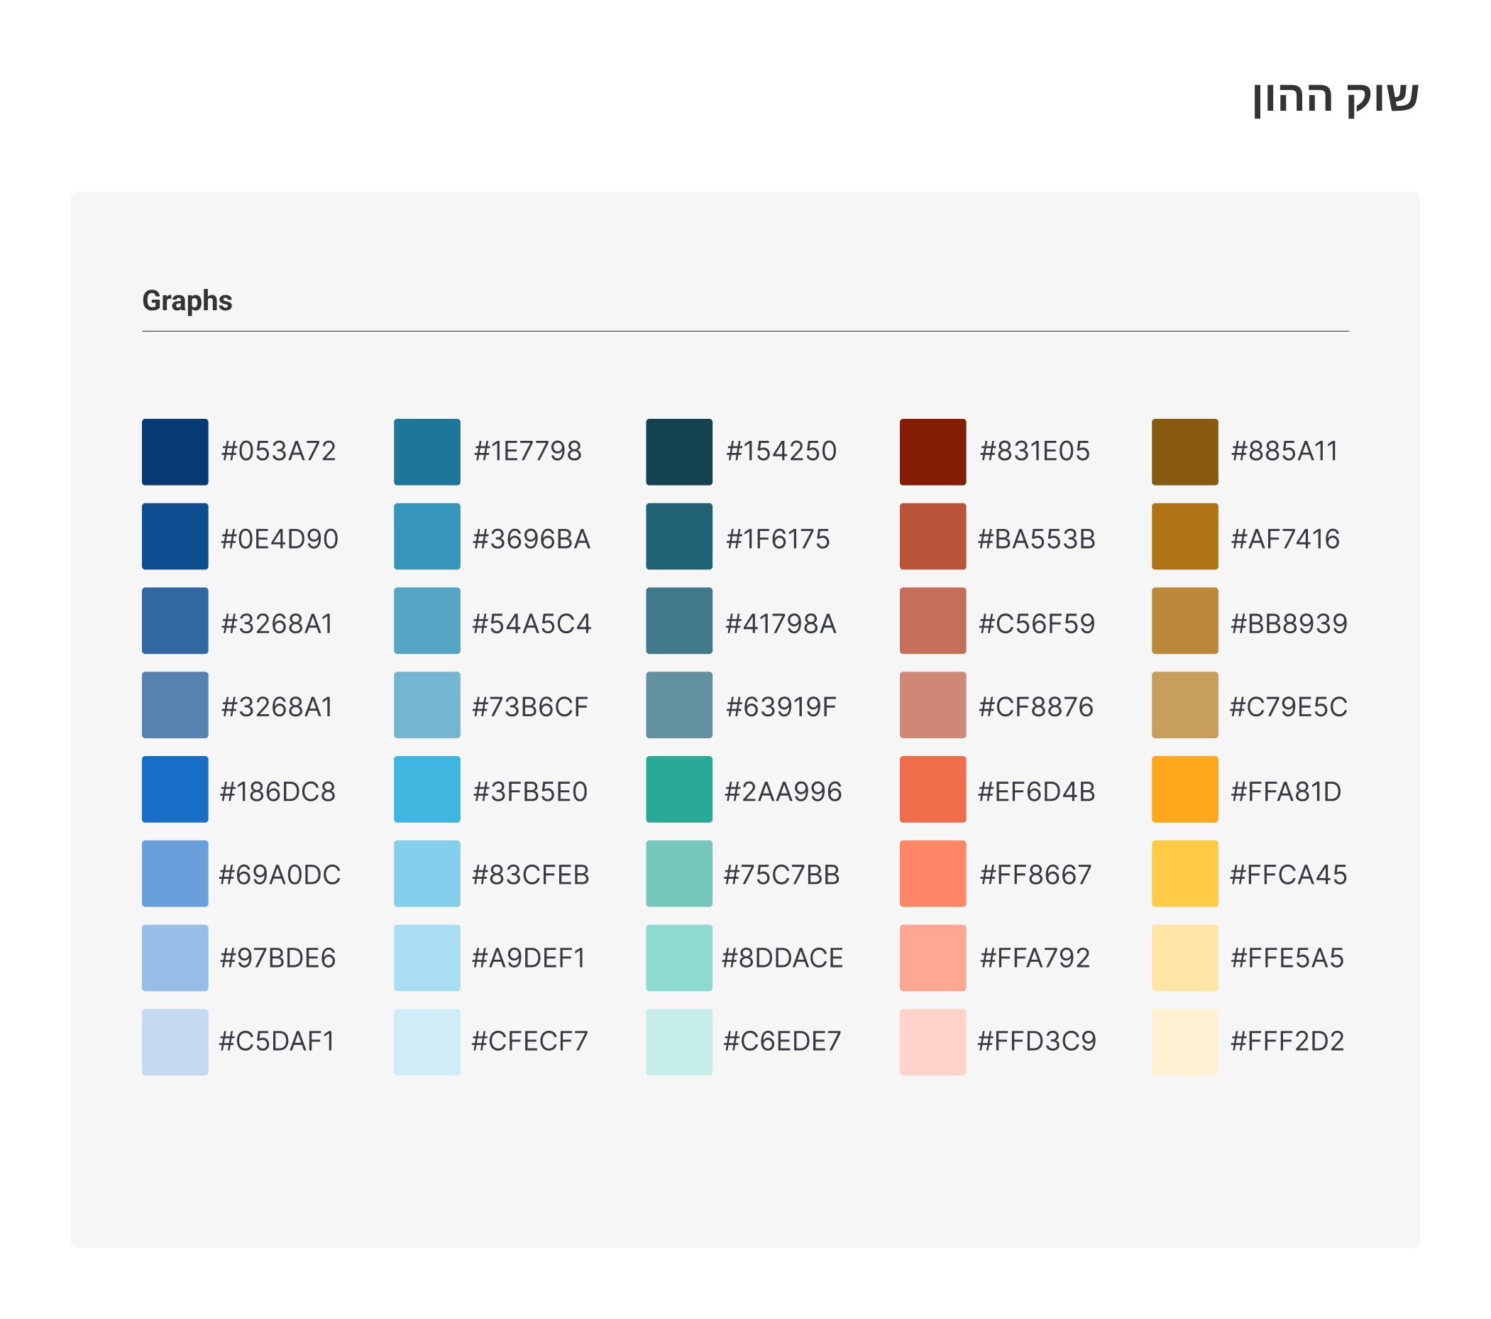Select the #FFCA45 yellow swatch
Image resolution: width=1491 pixels, height=1319 pixels.
[x=1184, y=873]
